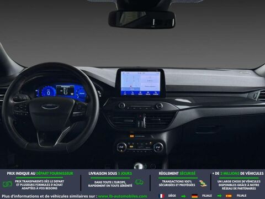
Task: Click the green banknote money icon
Action: click(7, 184)
